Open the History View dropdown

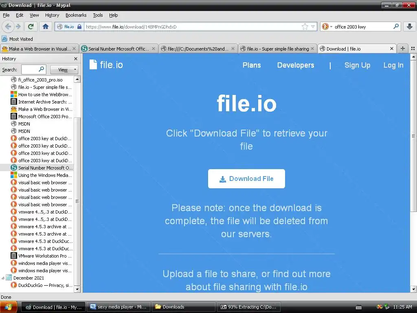point(64,70)
